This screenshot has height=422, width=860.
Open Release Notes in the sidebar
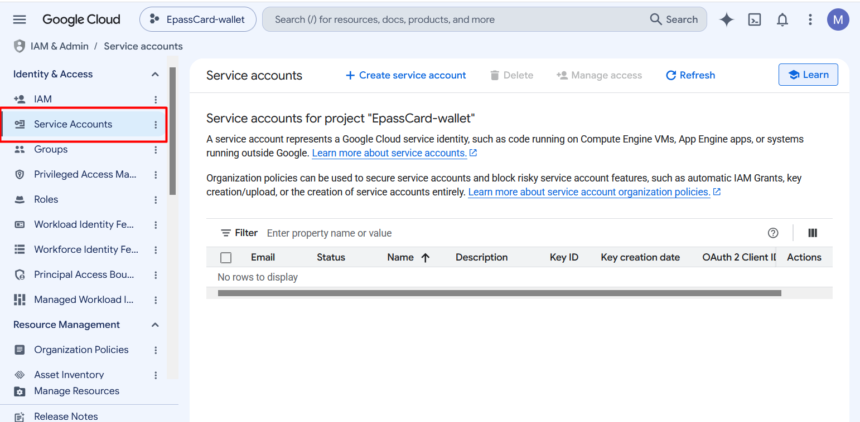click(x=66, y=416)
